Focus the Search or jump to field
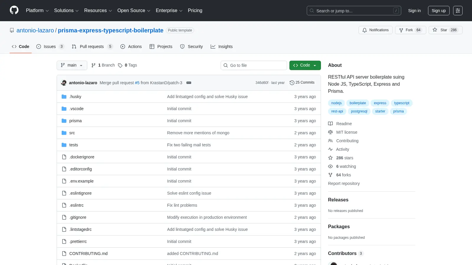Viewport: 472px width, 265px height. pos(354,11)
